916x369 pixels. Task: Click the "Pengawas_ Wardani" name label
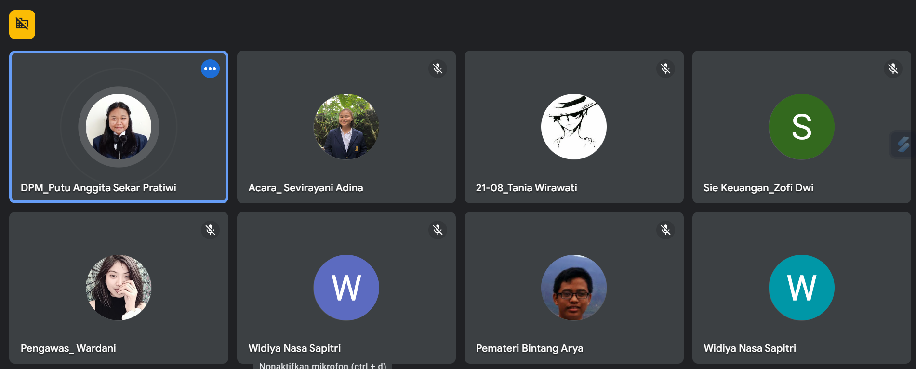68,348
